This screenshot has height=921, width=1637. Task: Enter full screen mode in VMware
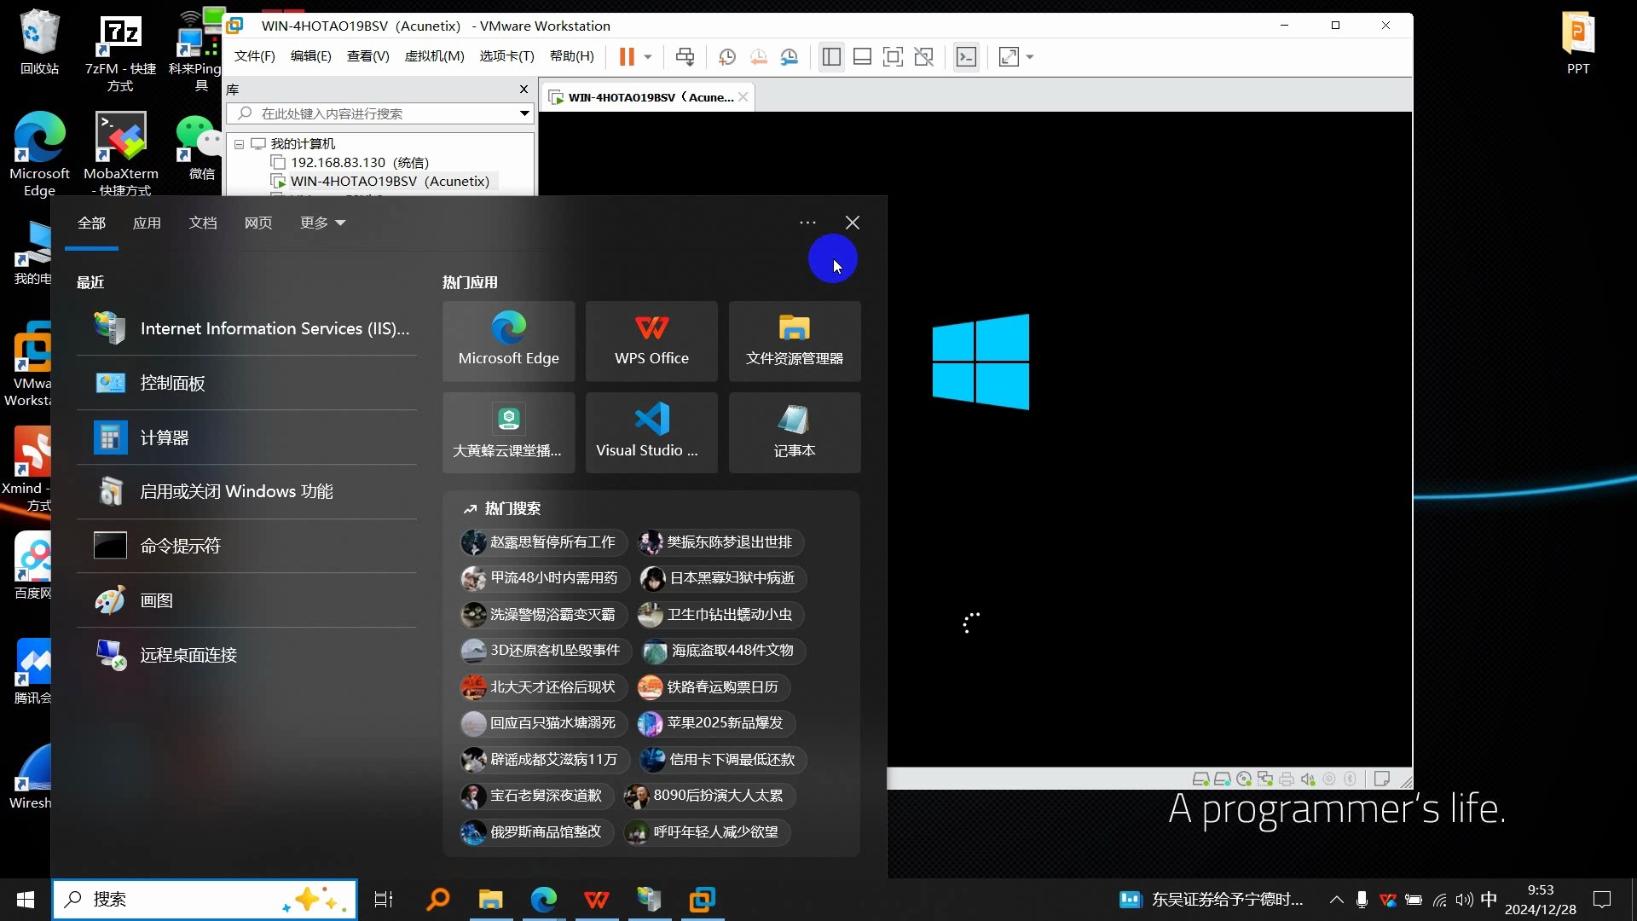coord(893,57)
